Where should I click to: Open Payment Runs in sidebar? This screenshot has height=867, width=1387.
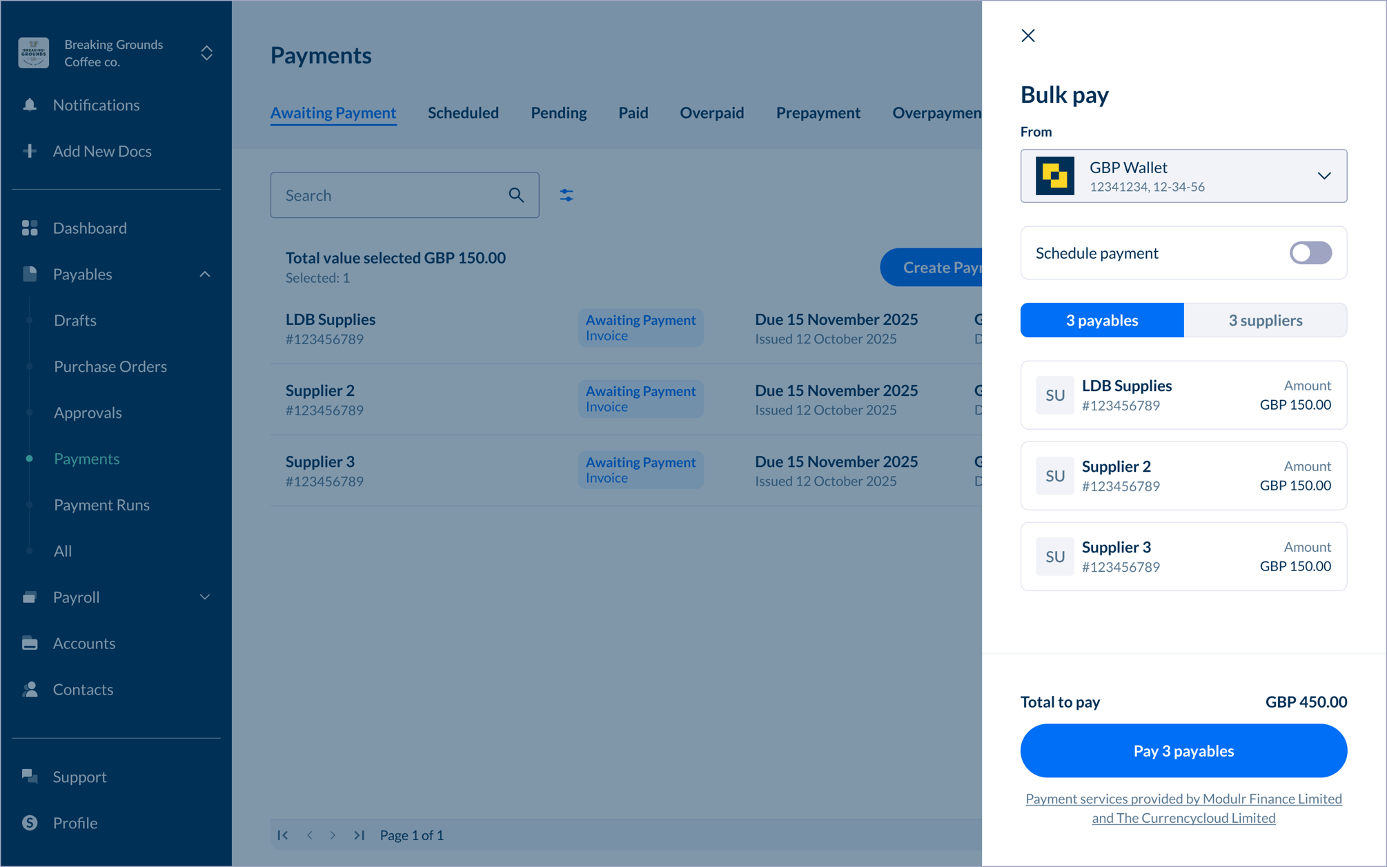click(x=101, y=505)
